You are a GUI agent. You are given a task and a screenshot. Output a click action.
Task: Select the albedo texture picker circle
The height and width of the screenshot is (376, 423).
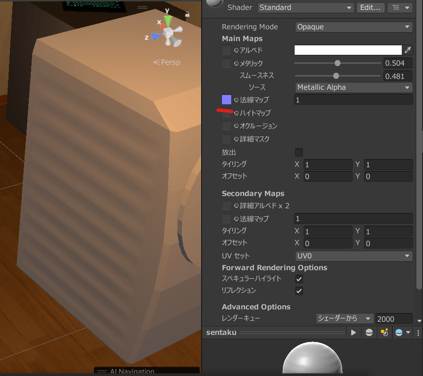pyautogui.click(x=237, y=50)
